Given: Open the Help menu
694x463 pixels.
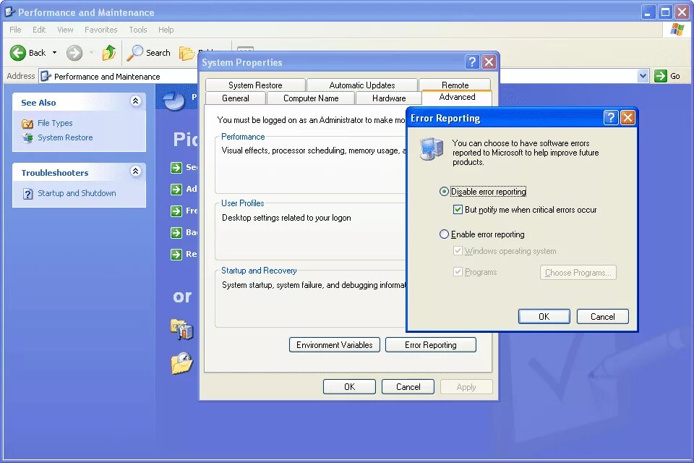Looking at the screenshot, I should (x=166, y=30).
